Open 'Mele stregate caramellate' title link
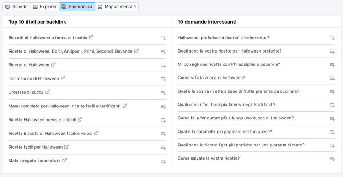 [35, 161]
